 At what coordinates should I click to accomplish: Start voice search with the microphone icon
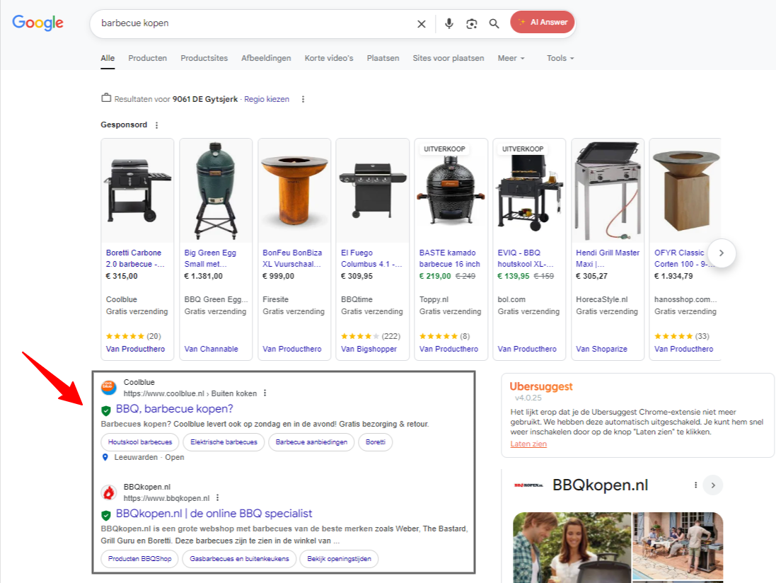tap(449, 23)
